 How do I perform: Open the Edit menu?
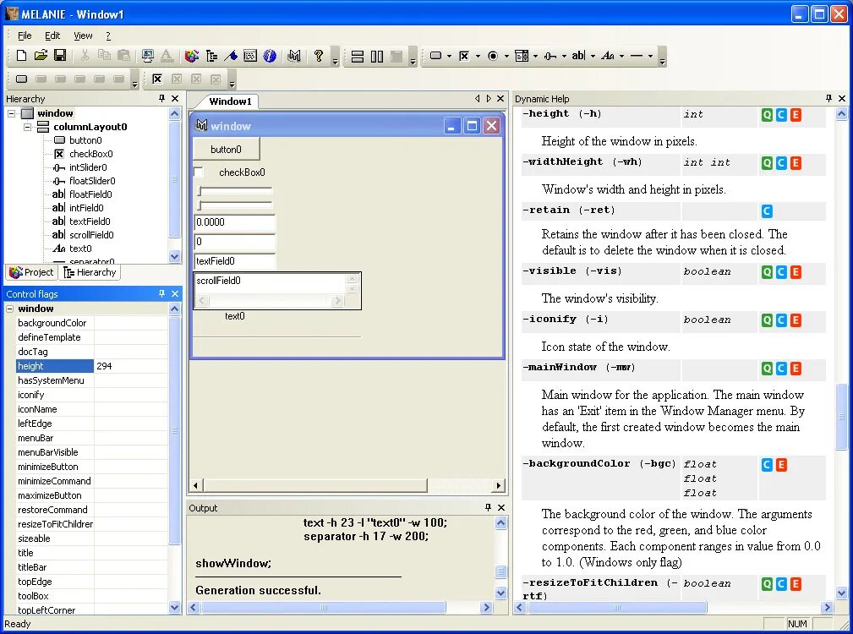pos(52,36)
